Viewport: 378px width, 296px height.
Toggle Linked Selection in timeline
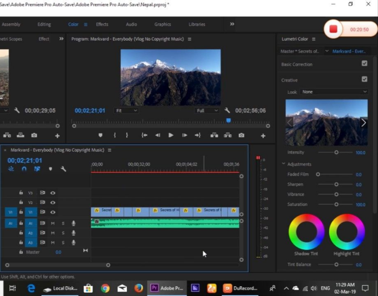click(x=37, y=169)
